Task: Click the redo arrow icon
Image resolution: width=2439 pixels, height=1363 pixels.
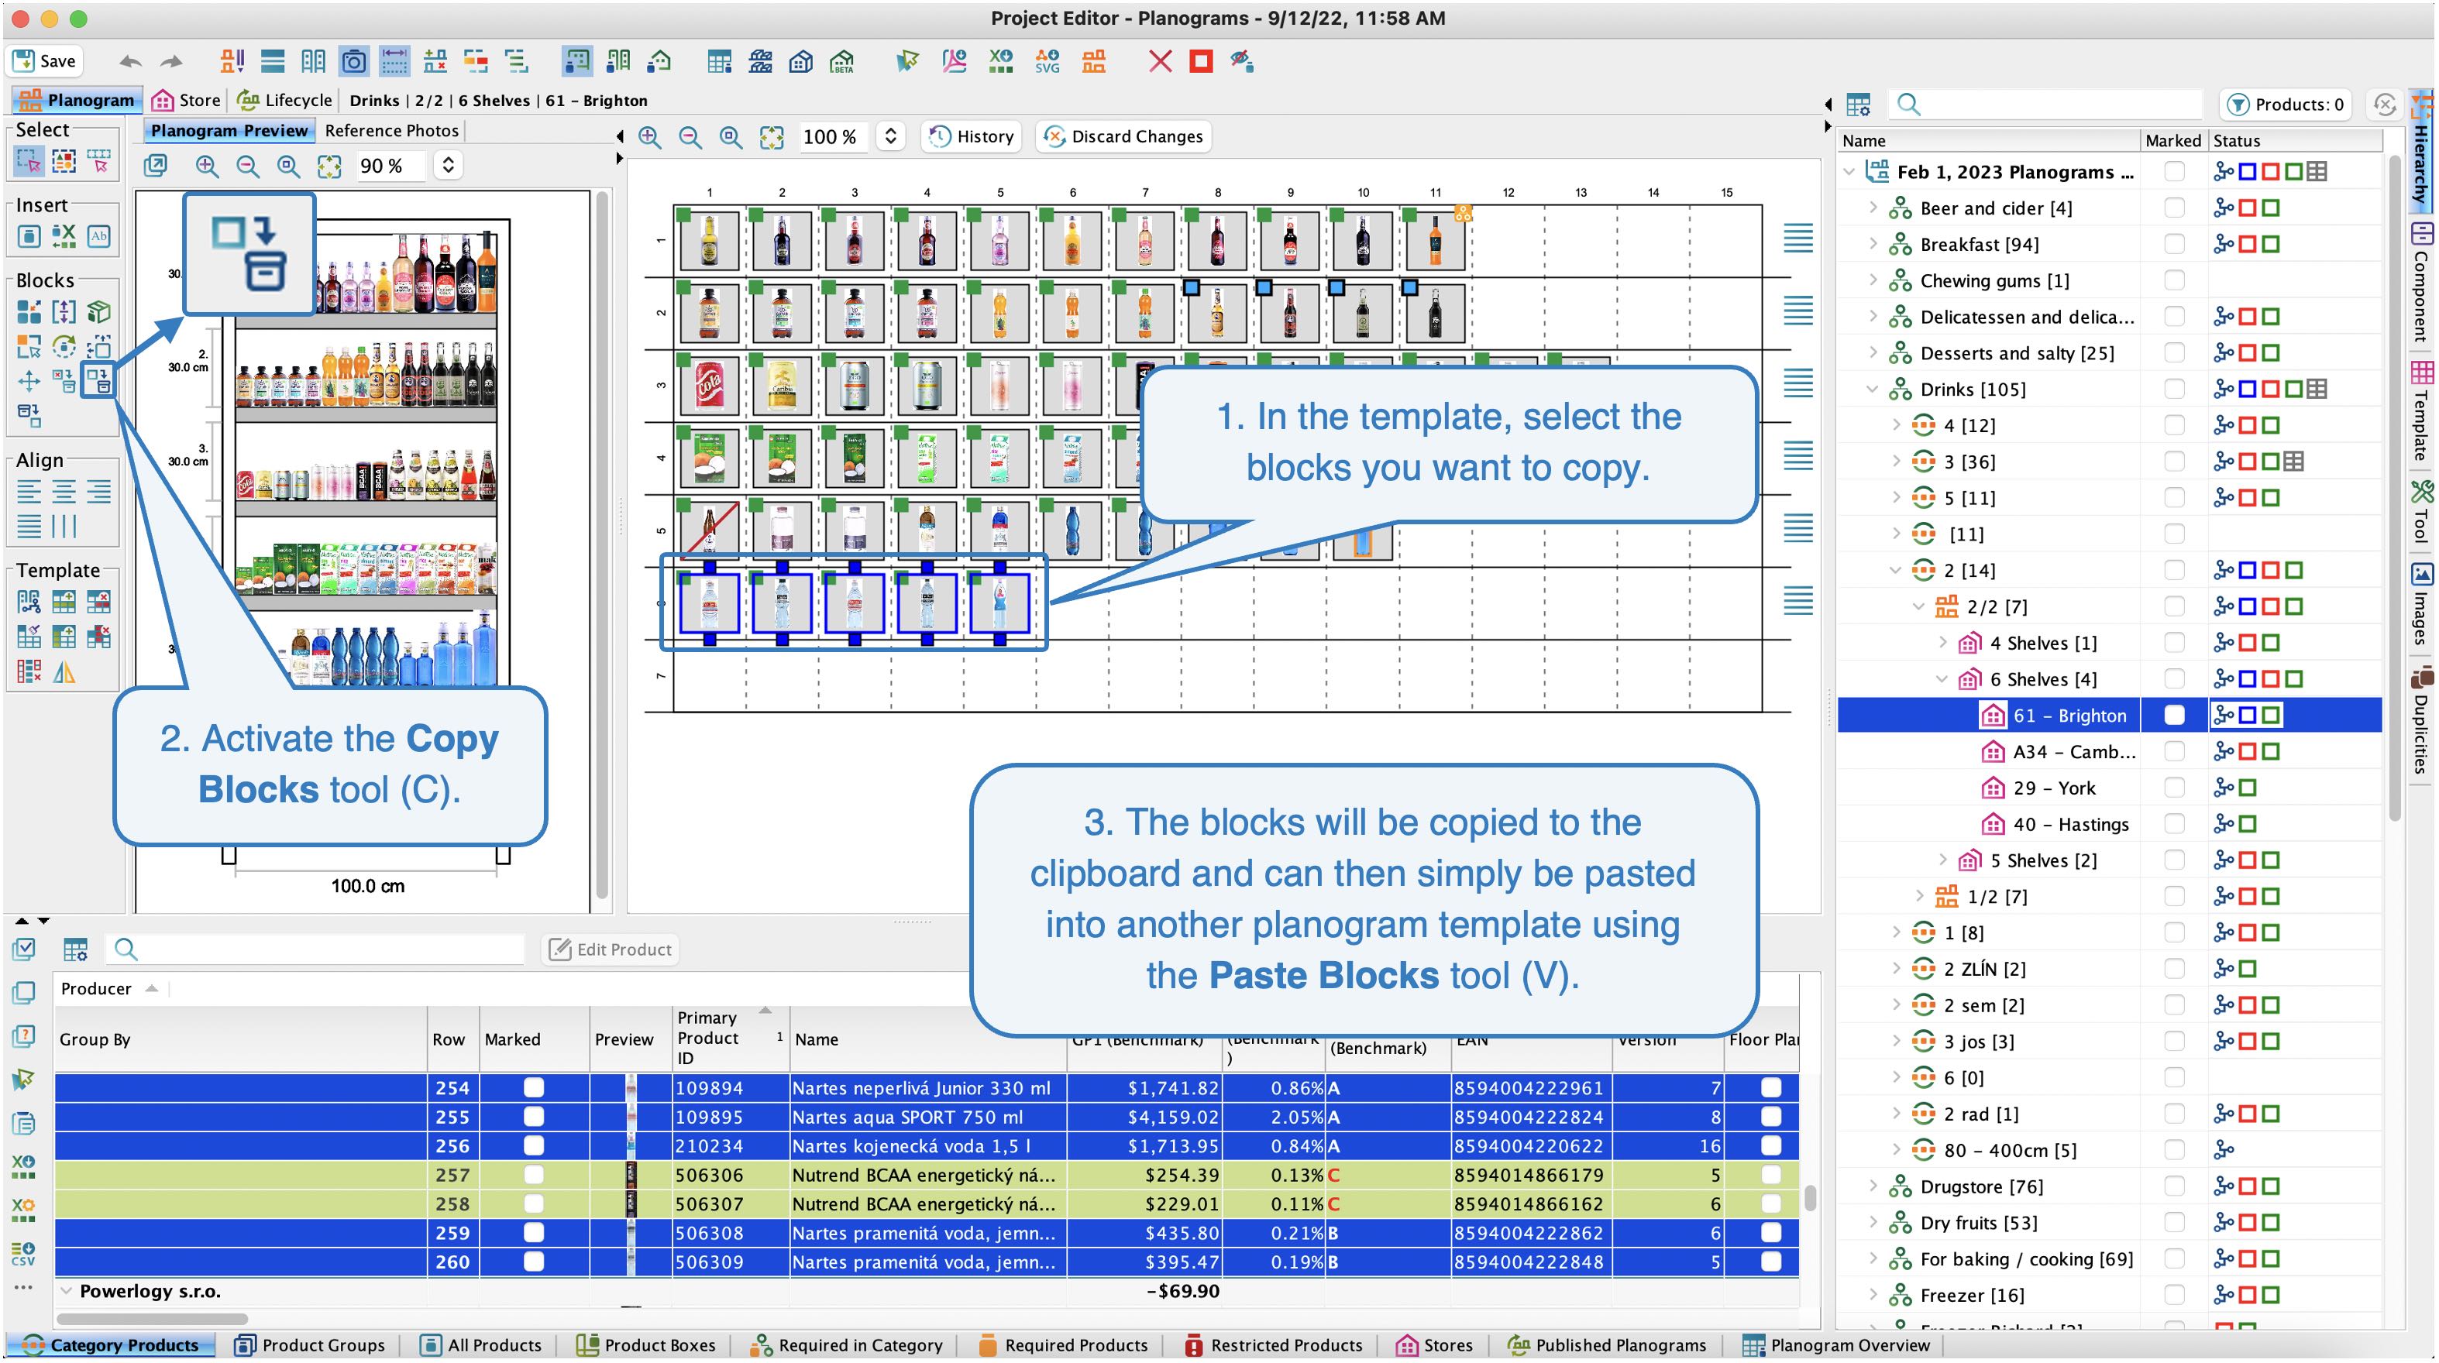Action: coord(171,63)
